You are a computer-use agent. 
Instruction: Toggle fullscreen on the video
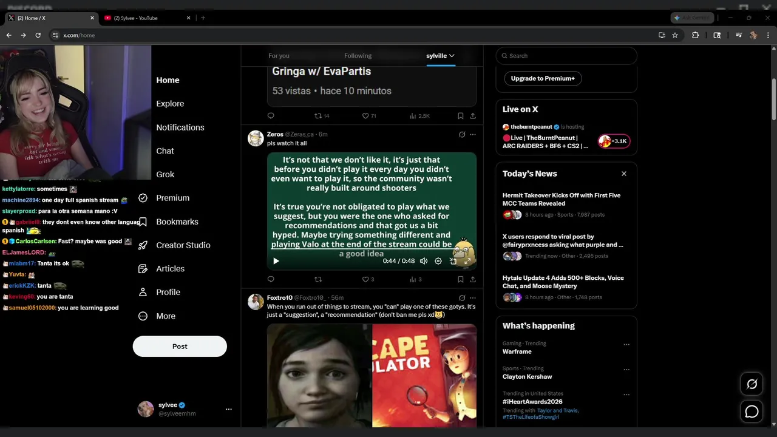pyautogui.click(x=467, y=261)
